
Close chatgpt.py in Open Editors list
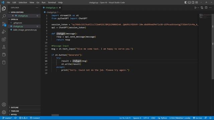click(13, 16)
